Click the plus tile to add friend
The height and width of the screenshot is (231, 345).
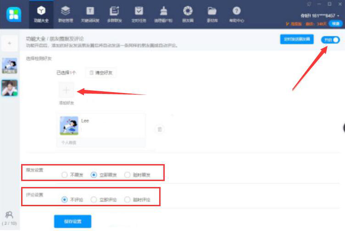click(66, 90)
